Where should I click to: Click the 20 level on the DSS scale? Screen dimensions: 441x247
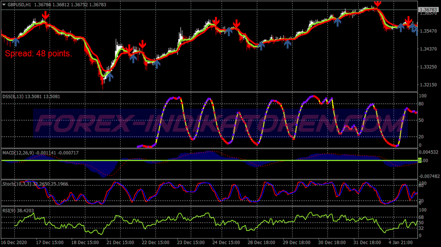tap(421, 137)
